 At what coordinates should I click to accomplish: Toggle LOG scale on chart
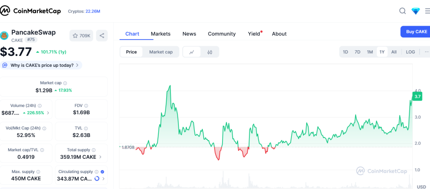click(x=410, y=52)
